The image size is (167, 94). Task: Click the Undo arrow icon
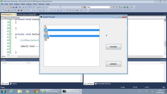29,7
